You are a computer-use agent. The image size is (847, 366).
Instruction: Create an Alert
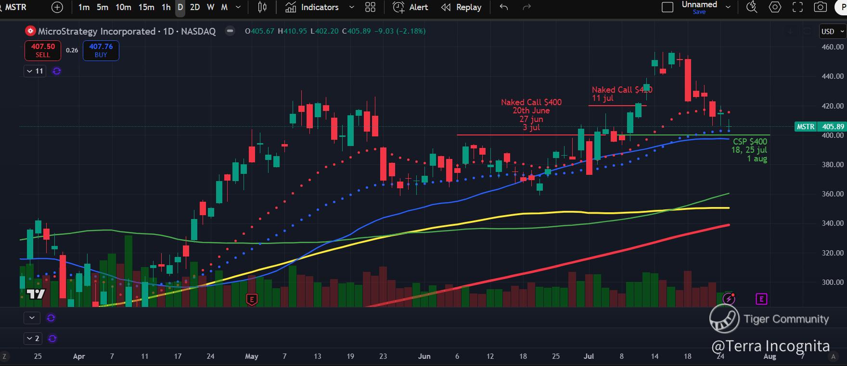click(411, 7)
